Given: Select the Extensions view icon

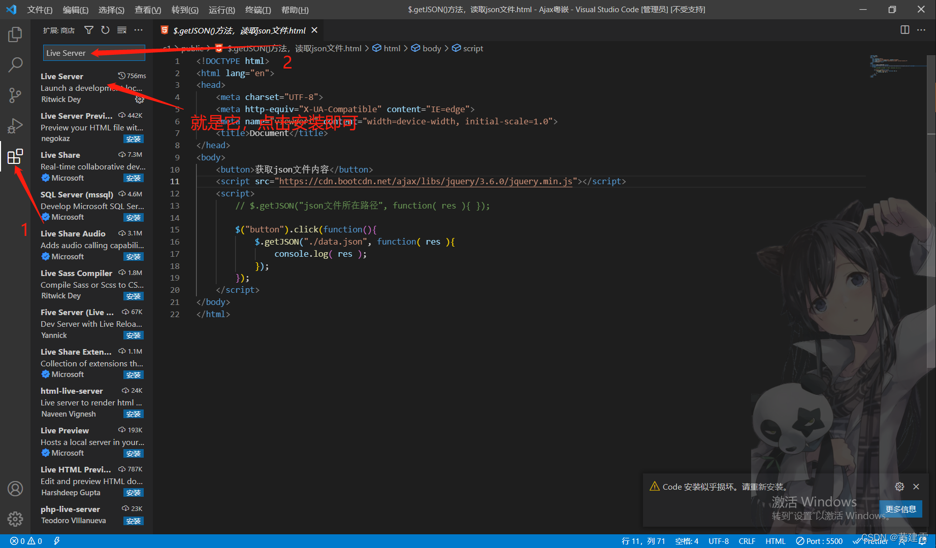Looking at the screenshot, I should coord(15,156).
